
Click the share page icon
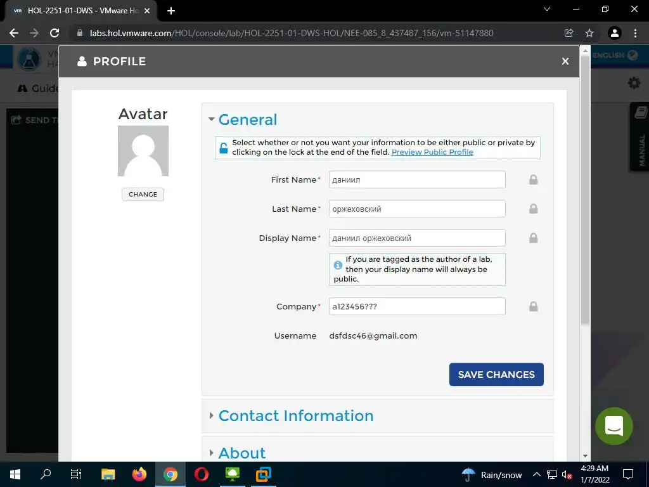569,33
